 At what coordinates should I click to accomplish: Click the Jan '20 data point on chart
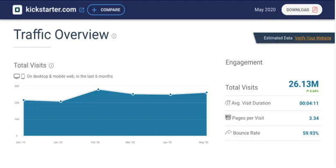point(61,101)
